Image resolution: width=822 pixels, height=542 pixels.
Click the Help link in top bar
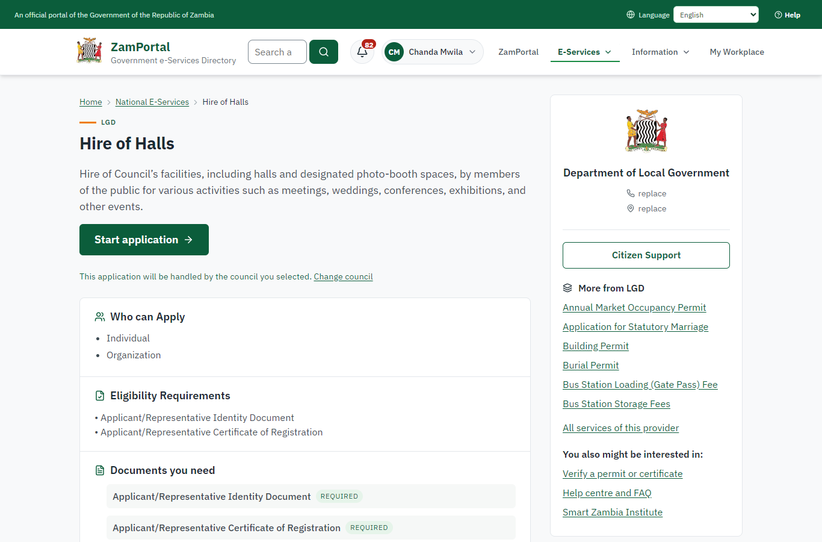tap(788, 15)
